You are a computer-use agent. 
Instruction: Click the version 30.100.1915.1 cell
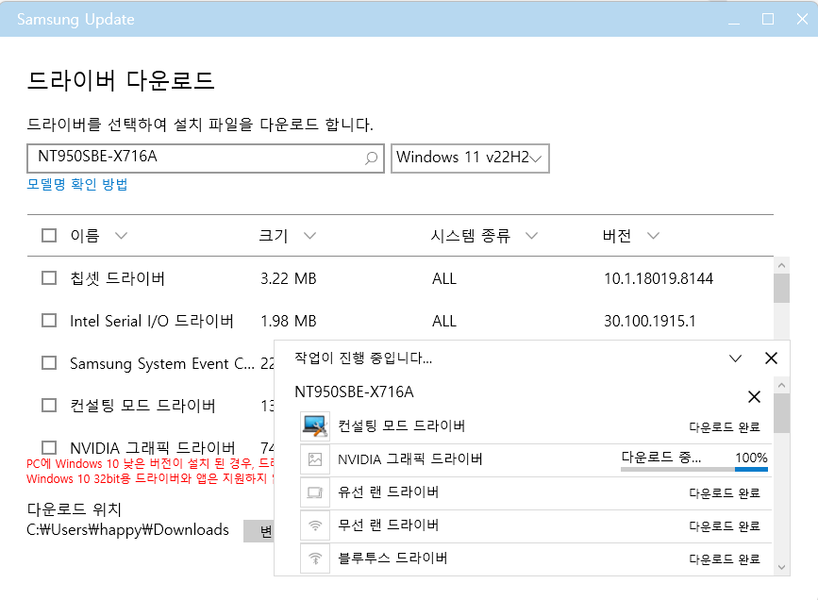click(649, 321)
